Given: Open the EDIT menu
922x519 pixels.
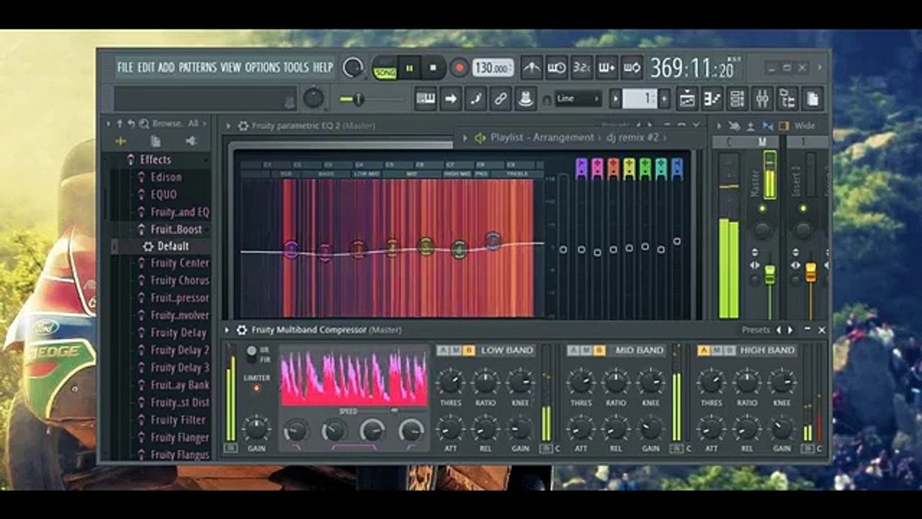Looking at the screenshot, I should (146, 67).
